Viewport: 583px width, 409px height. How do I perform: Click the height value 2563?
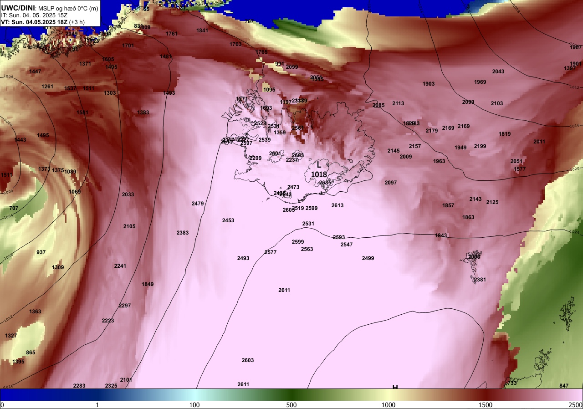(x=307, y=249)
